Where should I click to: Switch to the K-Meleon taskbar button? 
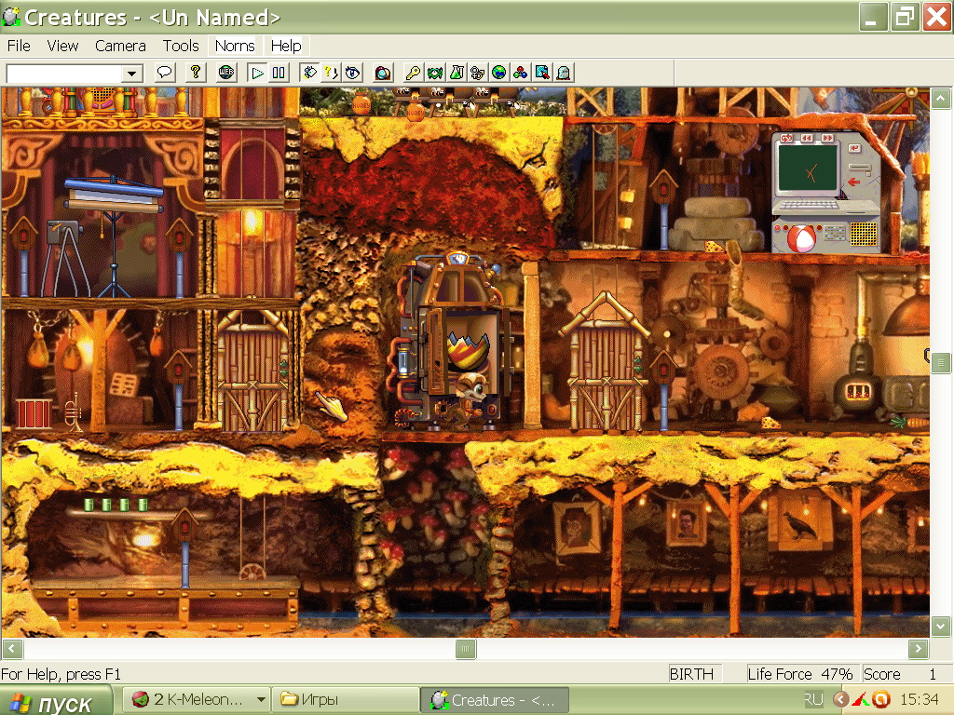click(x=197, y=700)
